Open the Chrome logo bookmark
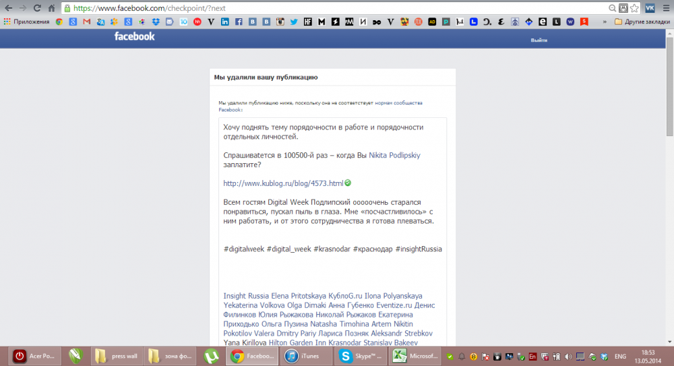 (x=59, y=22)
